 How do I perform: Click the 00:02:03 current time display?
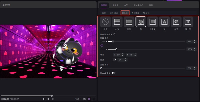pyautogui.click(x=5, y=99)
